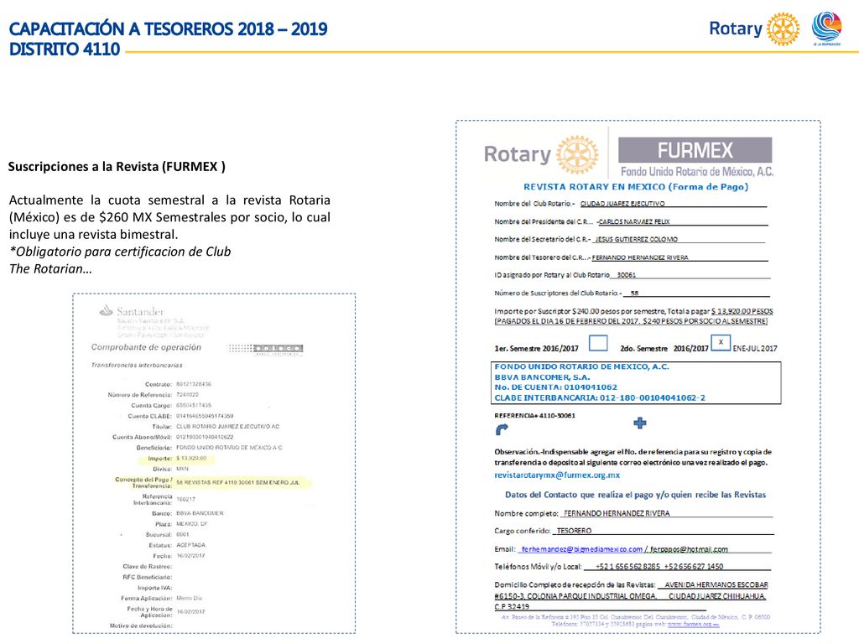This screenshot has height=644, width=859.
Task: Open the ferhernandez@bigmediamexico.com email link
Action: point(582,548)
